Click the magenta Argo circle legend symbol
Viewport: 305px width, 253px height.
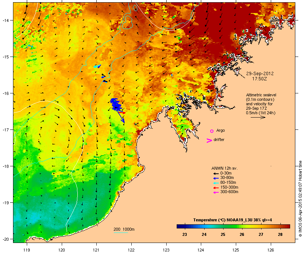(x=212, y=131)
